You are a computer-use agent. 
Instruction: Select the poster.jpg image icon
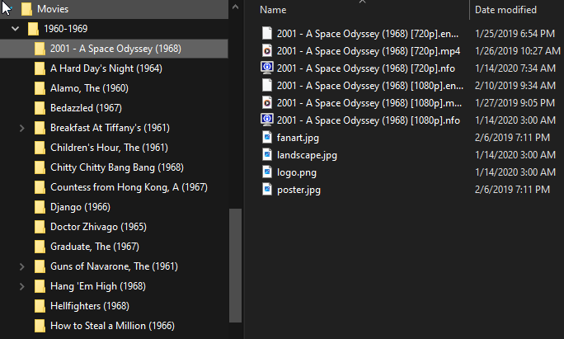266,189
